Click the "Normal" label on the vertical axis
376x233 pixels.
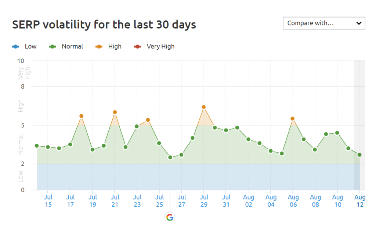pos(20,143)
